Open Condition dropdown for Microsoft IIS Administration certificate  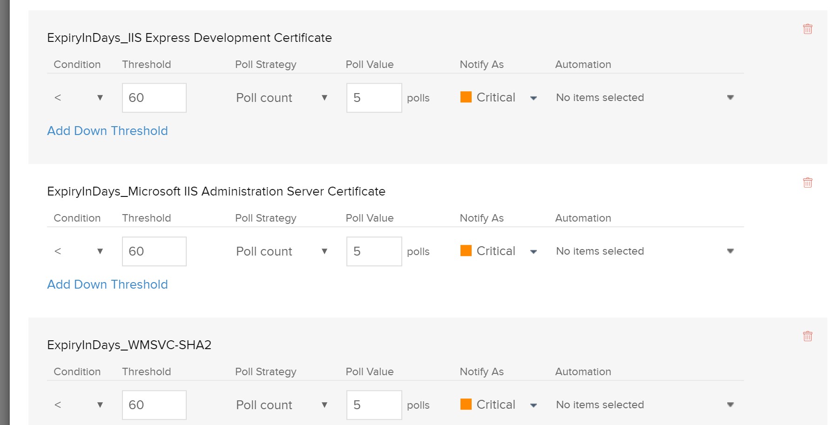(x=79, y=251)
